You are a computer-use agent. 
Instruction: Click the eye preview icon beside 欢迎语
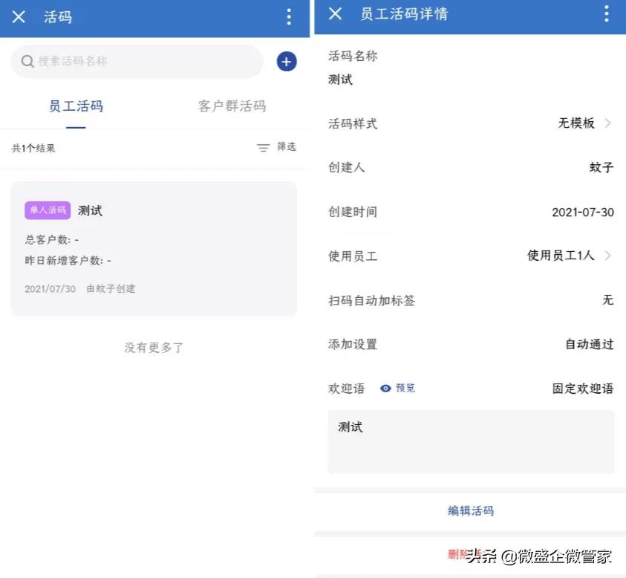(385, 388)
